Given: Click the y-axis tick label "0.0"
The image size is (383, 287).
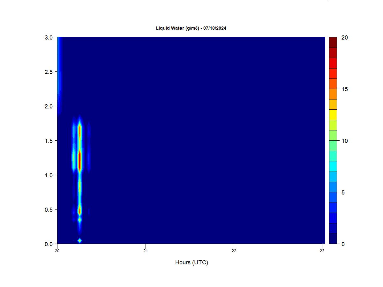Looking at the screenshot, I should coord(49,244).
